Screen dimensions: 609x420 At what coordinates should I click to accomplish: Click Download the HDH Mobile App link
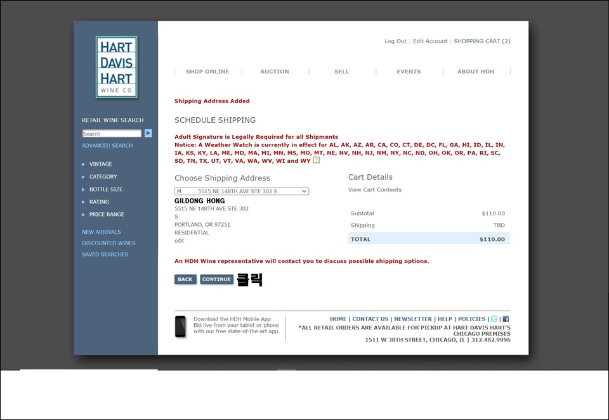(x=232, y=319)
